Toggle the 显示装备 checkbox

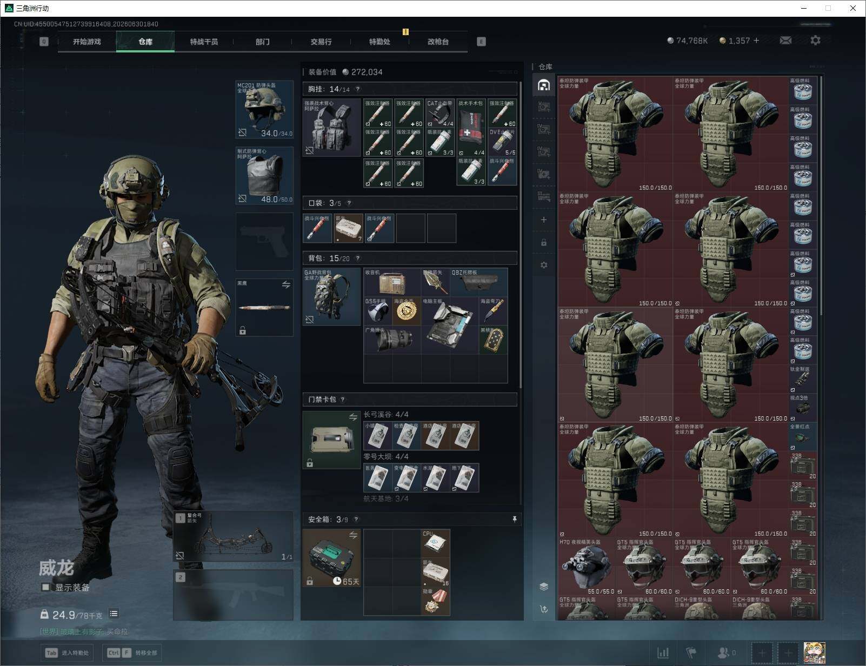point(45,587)
